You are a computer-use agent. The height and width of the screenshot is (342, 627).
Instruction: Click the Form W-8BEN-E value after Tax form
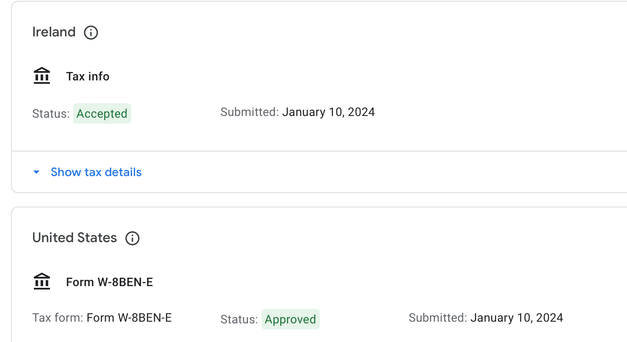129,318
